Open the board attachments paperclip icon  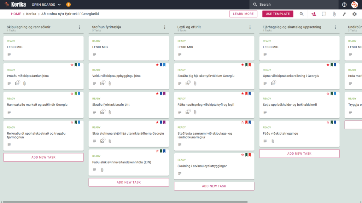tap(334, 14)
